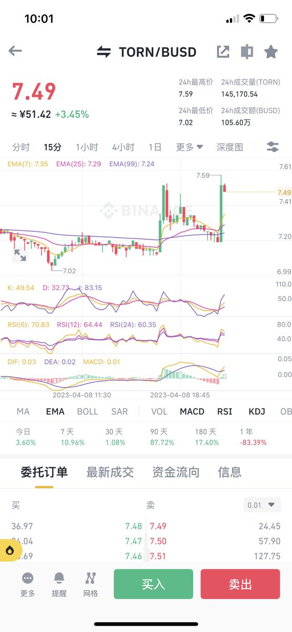Toggle the KDJ sub-indicator
Viewport: 292px width, 632px height.
pyautogui.click(x=257, y=411)
